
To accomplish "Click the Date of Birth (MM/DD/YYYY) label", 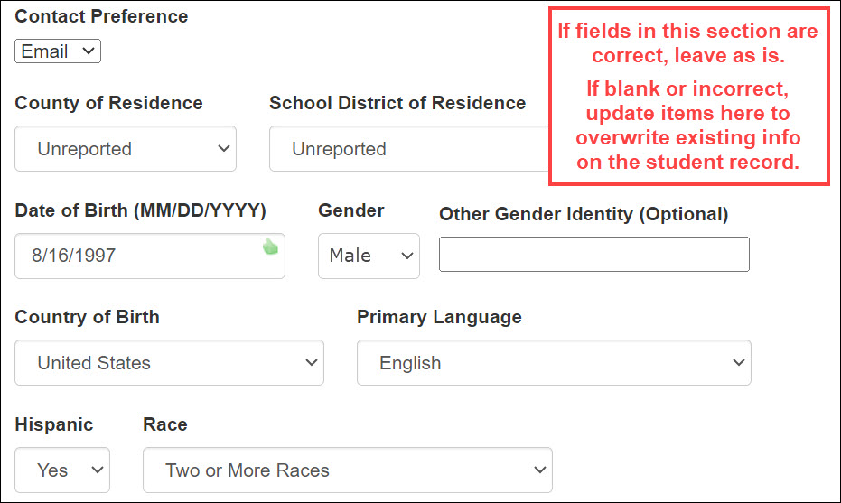I will pyautogui.click(x=140, y=210).
